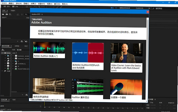The width and height of the screenshot is (178, 112).
Task: Click Open File folder icon in Files panel
Action: point(3,14)
